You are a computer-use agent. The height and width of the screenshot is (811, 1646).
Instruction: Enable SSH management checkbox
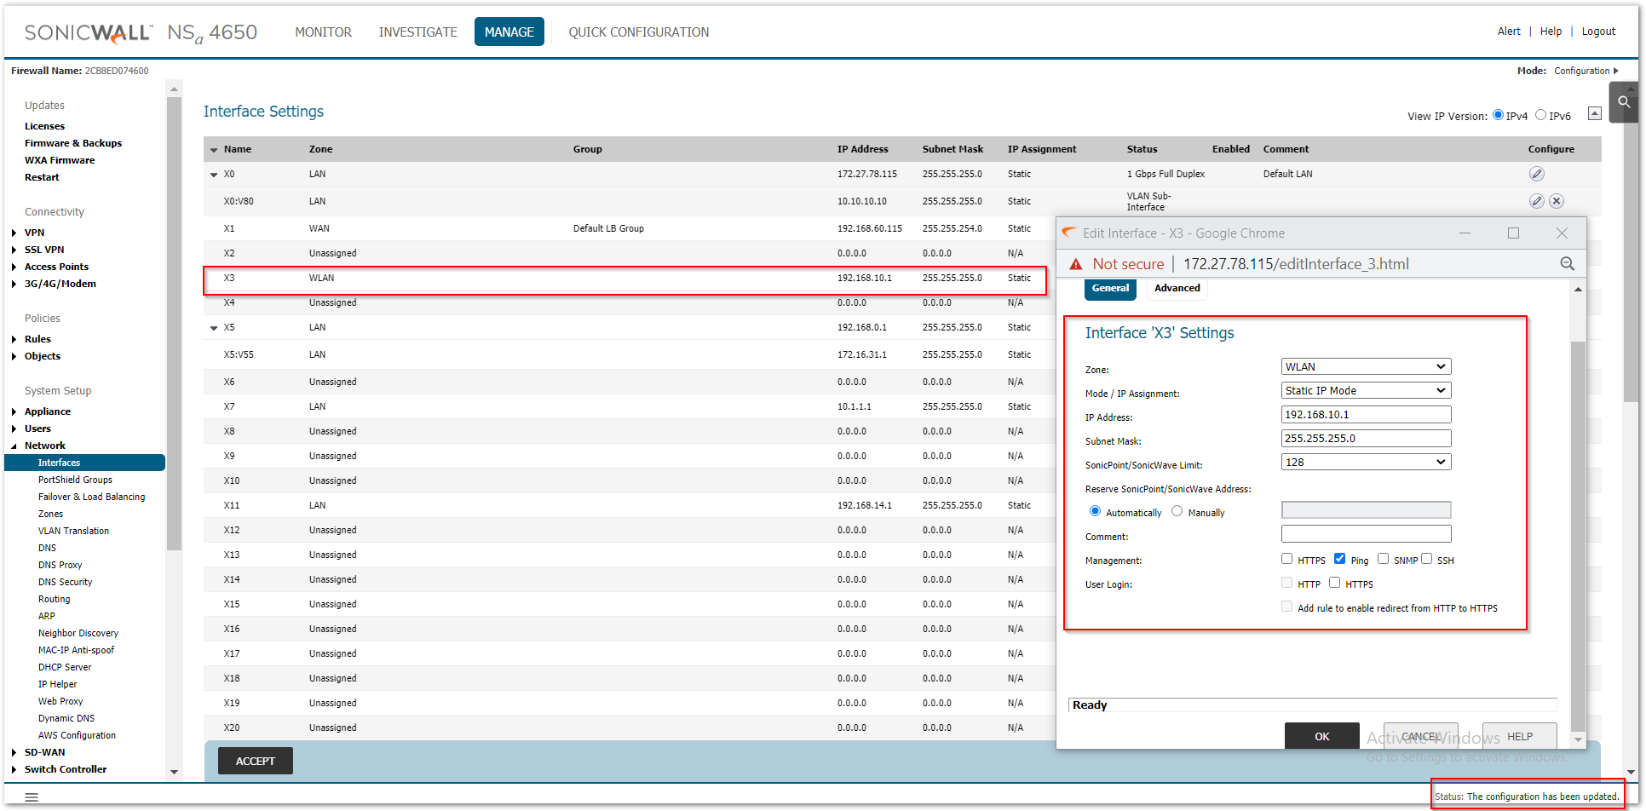[x=1426, y=559]
